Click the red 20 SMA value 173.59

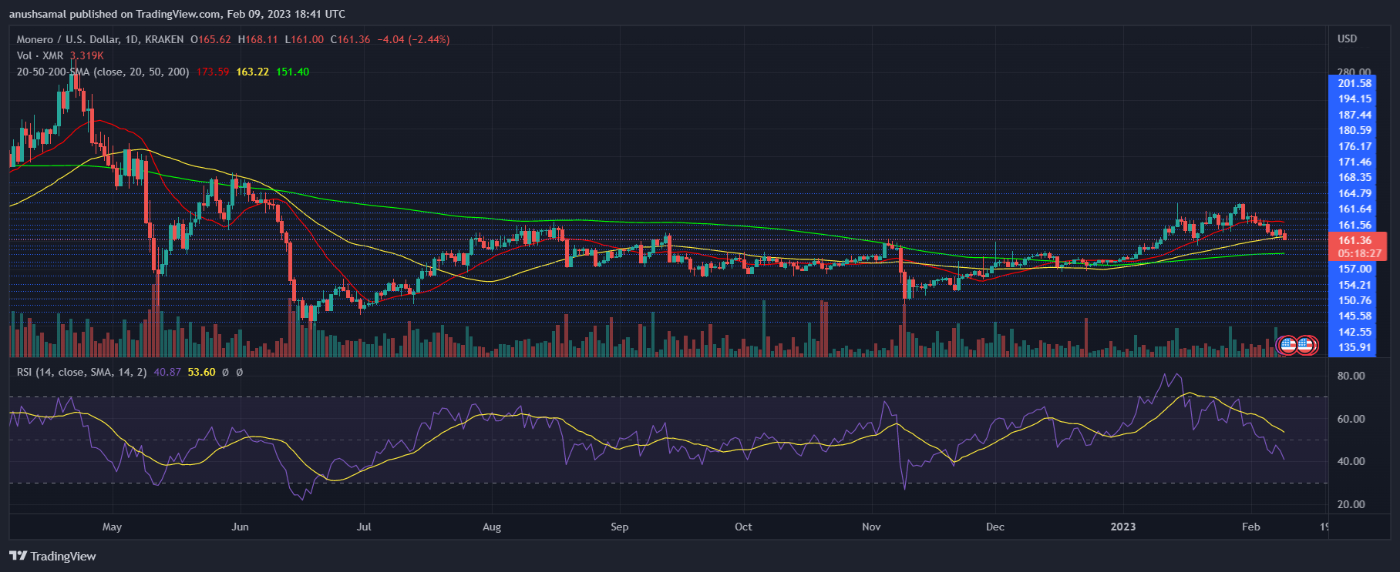click(x=213, y=72)
